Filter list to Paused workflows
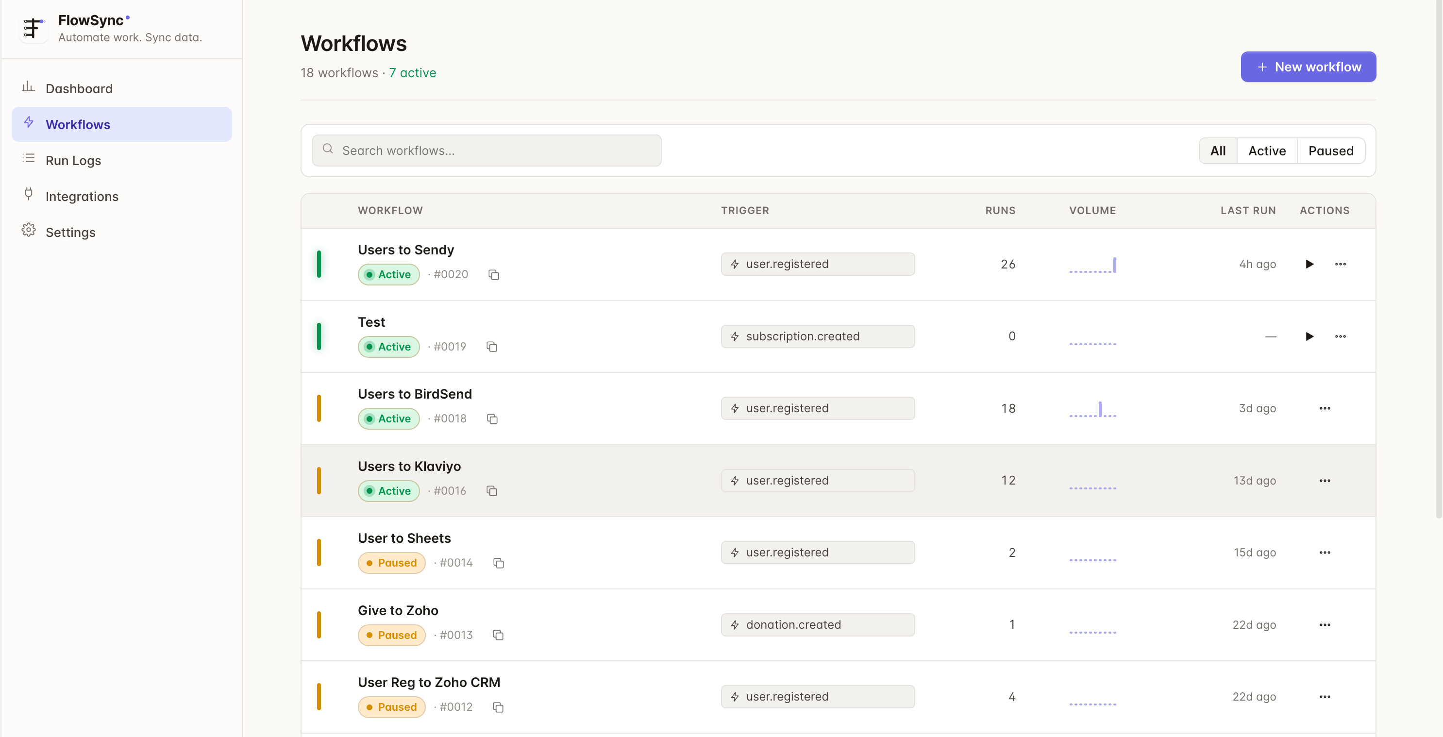1443x737 pixels. 1330,151
